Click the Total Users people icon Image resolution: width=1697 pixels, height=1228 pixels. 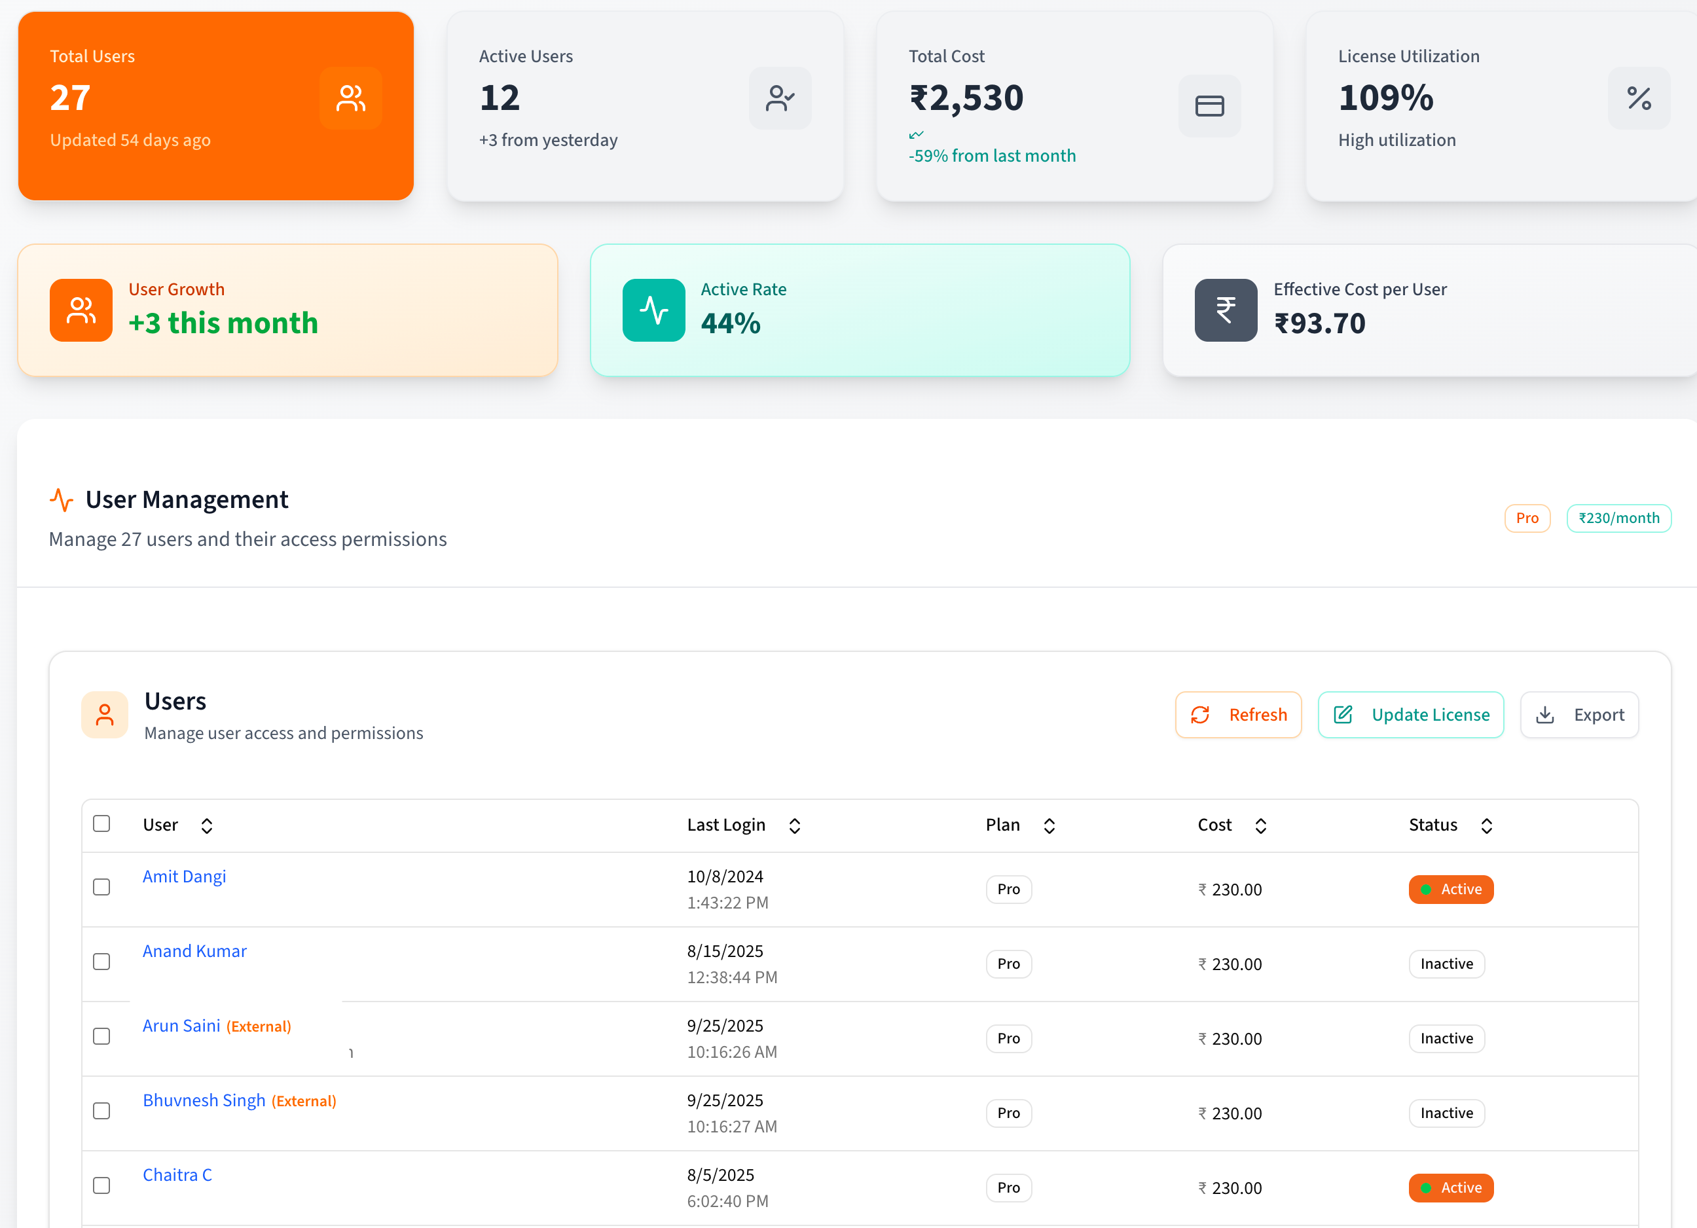[350, 98]
